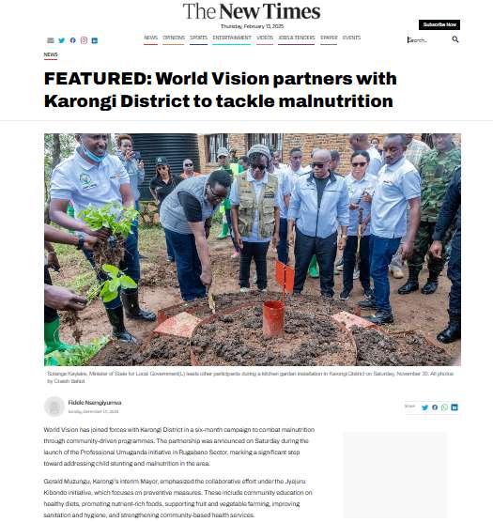
Task: Click the search magnifier icon
Action: pyautogui.click(x=455, y=39)
